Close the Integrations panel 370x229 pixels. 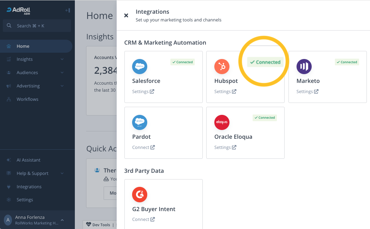pos(126,15)
